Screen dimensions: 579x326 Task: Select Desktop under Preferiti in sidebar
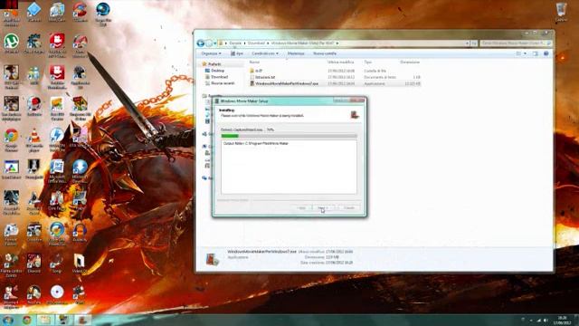pyautogui.click(x=217, y=71)
